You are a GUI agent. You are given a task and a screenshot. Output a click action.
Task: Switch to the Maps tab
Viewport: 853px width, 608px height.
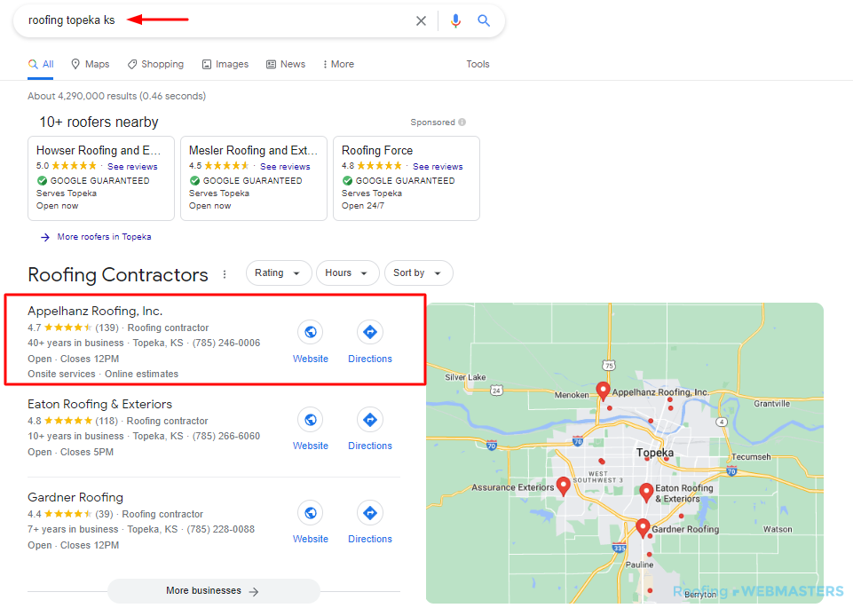(x=91, y=64)
